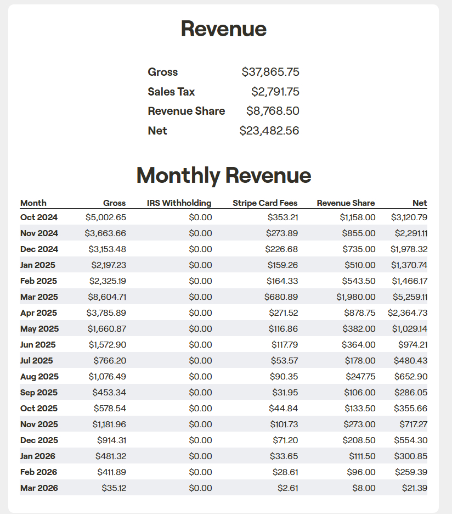The width and height of the screenshot is (452, 514).
Task: Click the Net column header in the table
Action: [420, 203]
